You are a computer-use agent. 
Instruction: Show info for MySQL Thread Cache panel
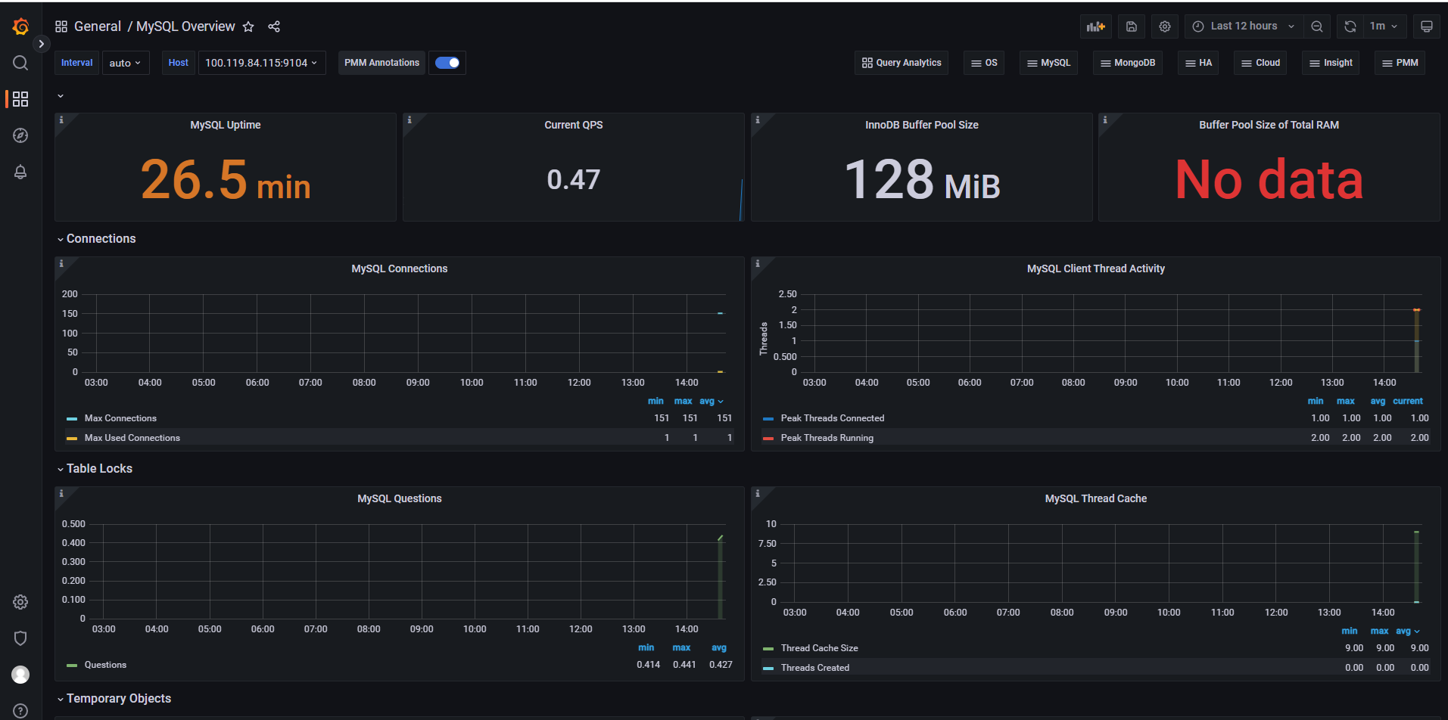pyautogui.click(x=758, y=493)
